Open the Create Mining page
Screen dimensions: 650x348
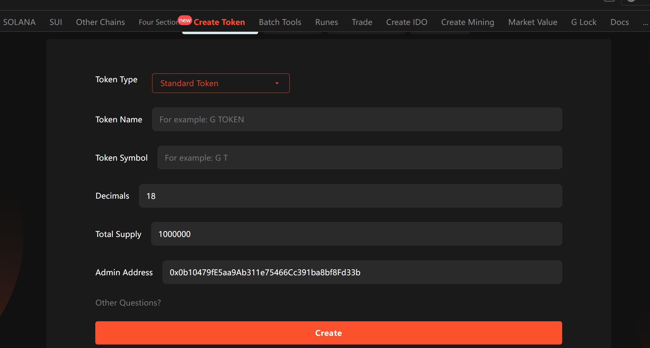(467, 22)
